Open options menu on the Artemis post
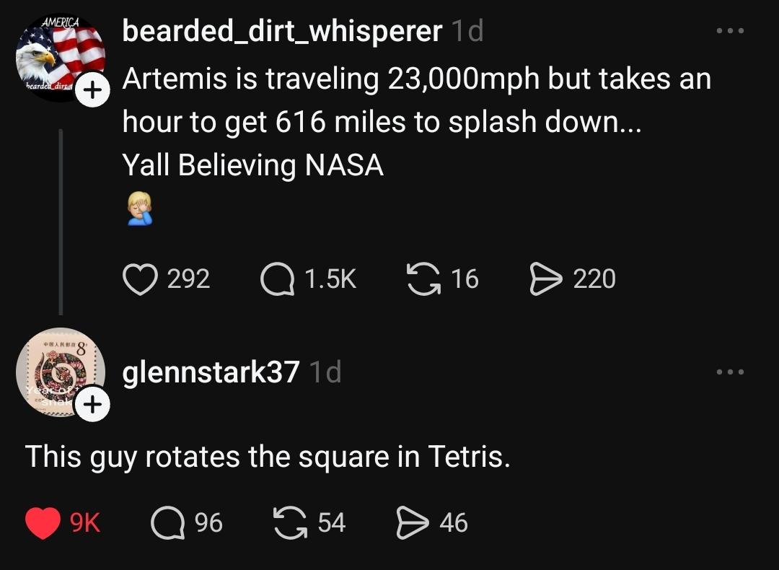Viewport: 779px width, 570px height. click(x=731, y=30)
